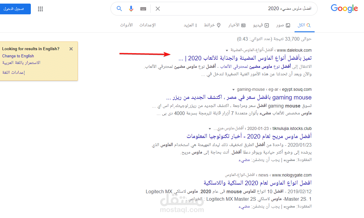Screen dimensions: 364x218
Task: Open the المزيد more menu
Action: 190,25
